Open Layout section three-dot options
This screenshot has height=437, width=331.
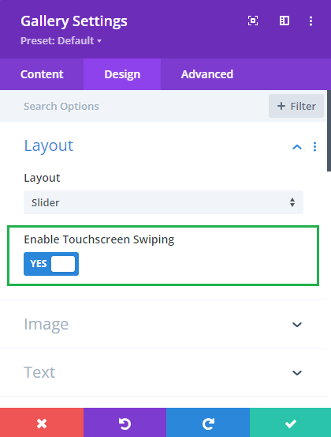[314, 147]
